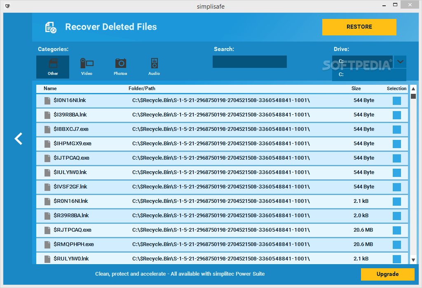The width and height of the screenshot is (422, 288).
Task: Select file name $IJTPCAQ.exe
Action: (x=71, y=158)
